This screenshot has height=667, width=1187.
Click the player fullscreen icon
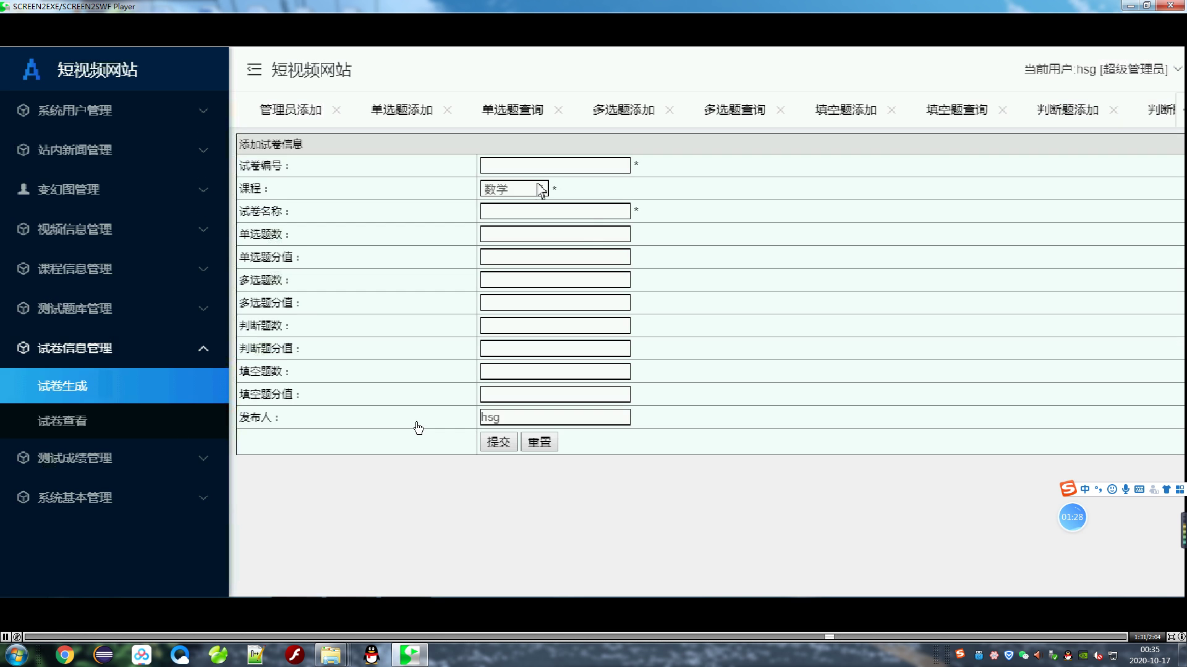click(1171, 637)
